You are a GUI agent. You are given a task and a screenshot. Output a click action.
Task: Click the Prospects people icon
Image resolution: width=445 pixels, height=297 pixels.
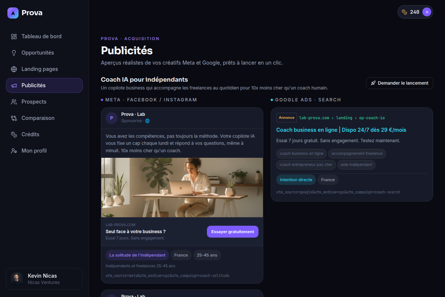14,102
